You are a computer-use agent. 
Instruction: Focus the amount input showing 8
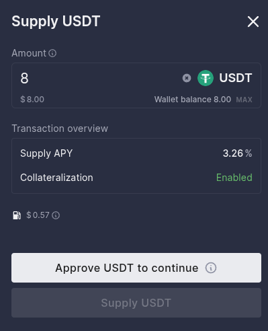(99, 78)
